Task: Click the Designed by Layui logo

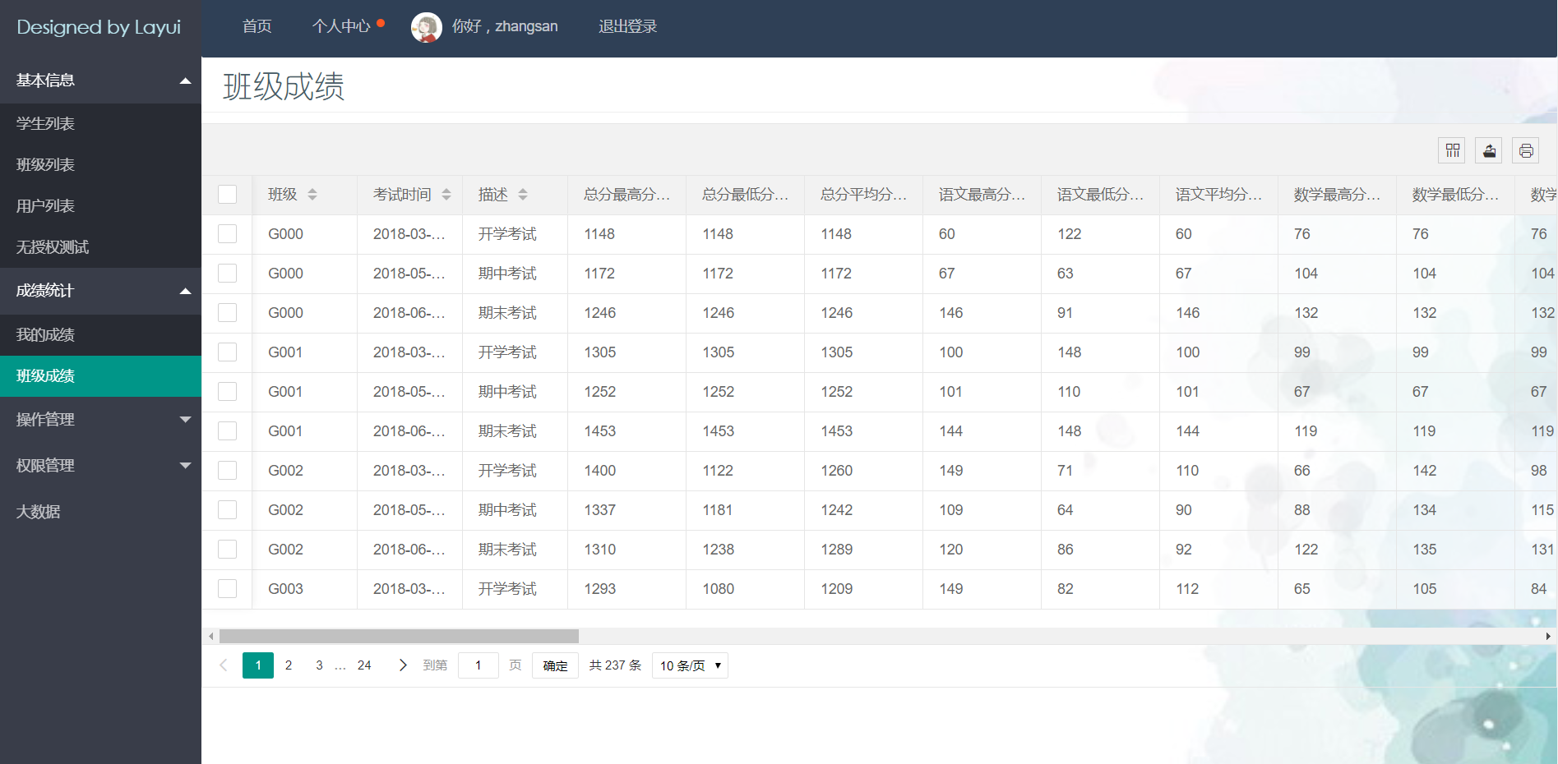Action: click(99, 27)
